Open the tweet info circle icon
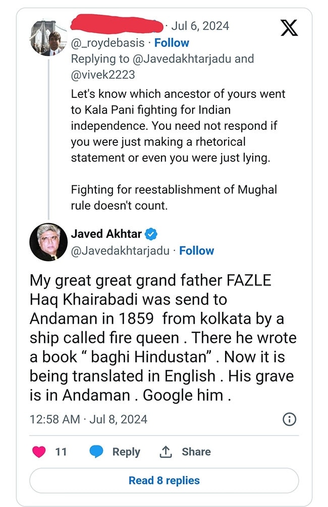This screenshot has height=507, width=328. click(289, 419)
